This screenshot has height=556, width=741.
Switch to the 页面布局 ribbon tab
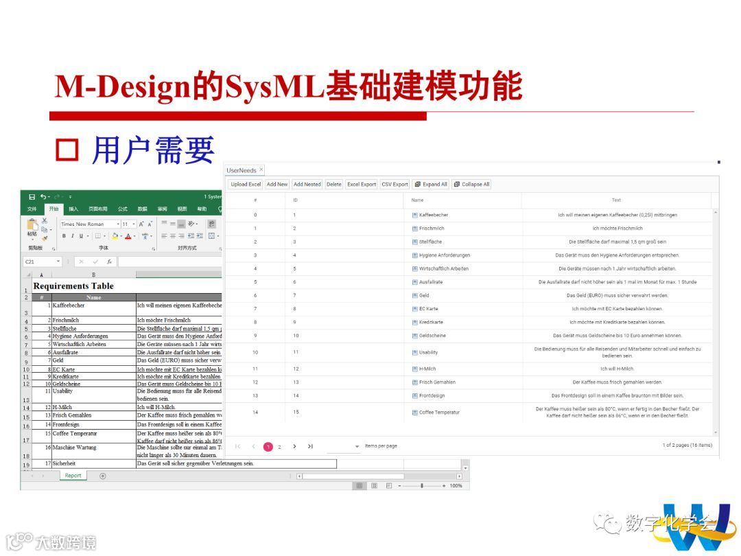pyautogui.click(x=98, y=209)
